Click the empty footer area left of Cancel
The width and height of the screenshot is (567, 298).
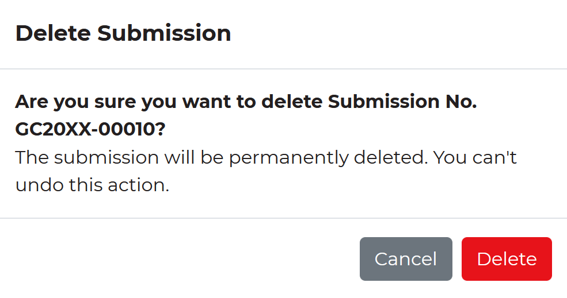point(173,259)
